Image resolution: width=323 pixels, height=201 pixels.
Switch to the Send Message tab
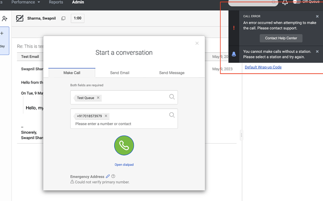172,73
